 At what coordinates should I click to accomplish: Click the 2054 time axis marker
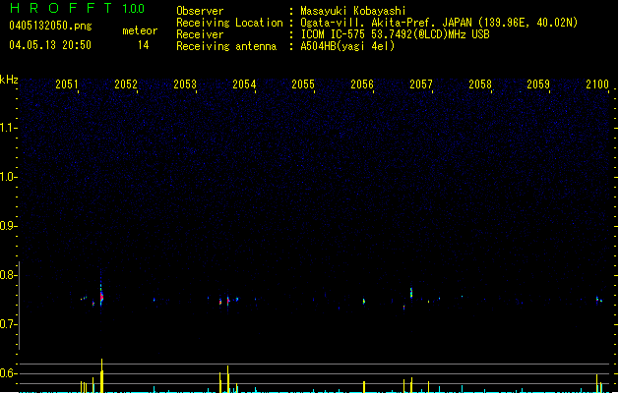244,84
